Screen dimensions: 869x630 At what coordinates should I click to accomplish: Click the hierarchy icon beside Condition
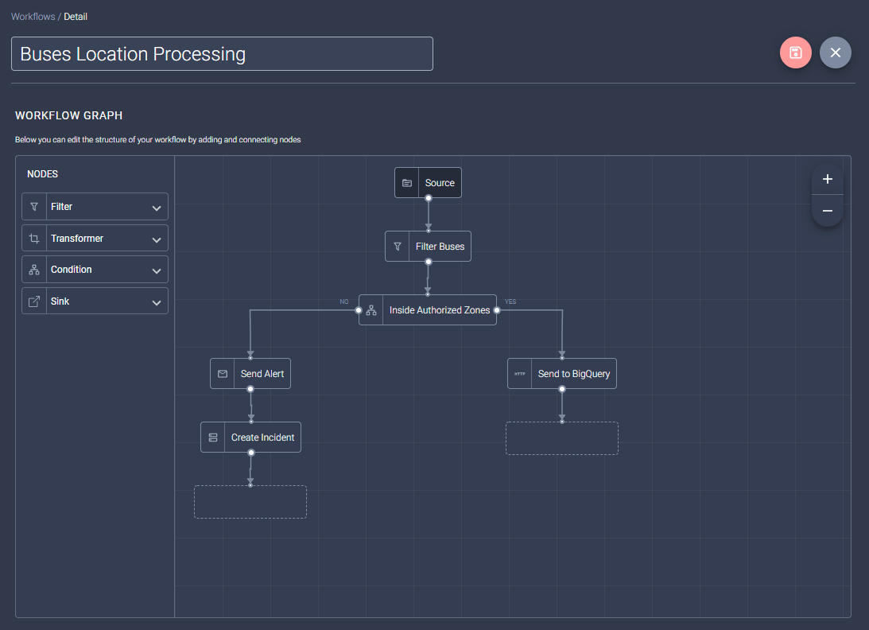(34, 270)
